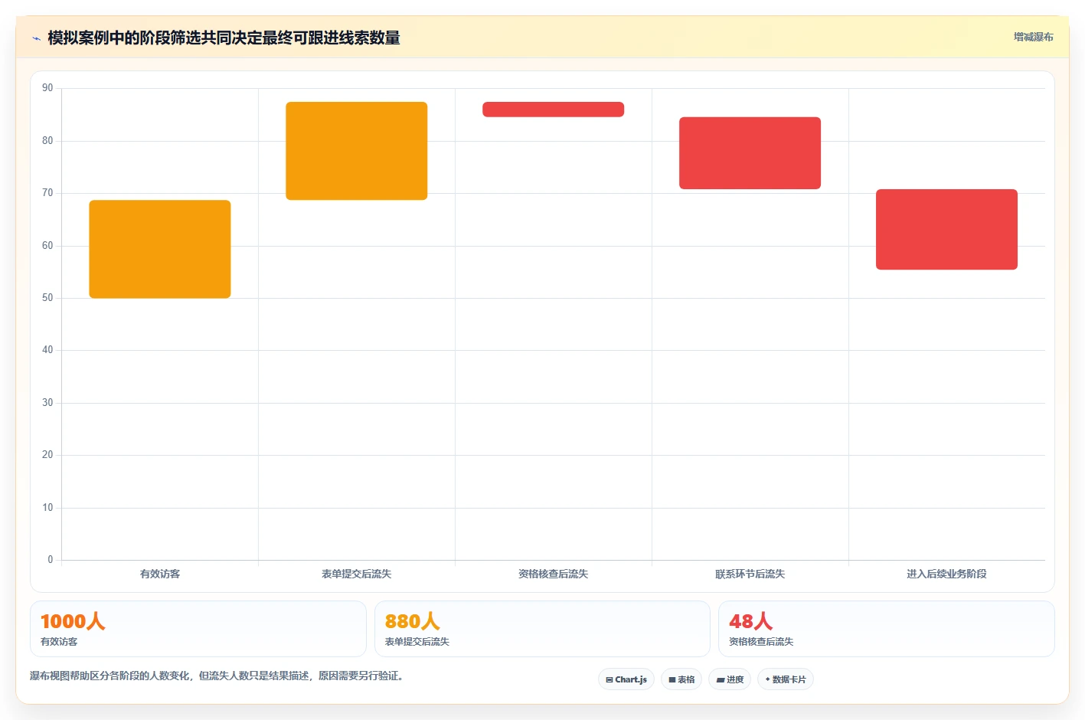Select the Chart.js chip
This screenshot has width=1085, height=720.
tap(626, 679)
